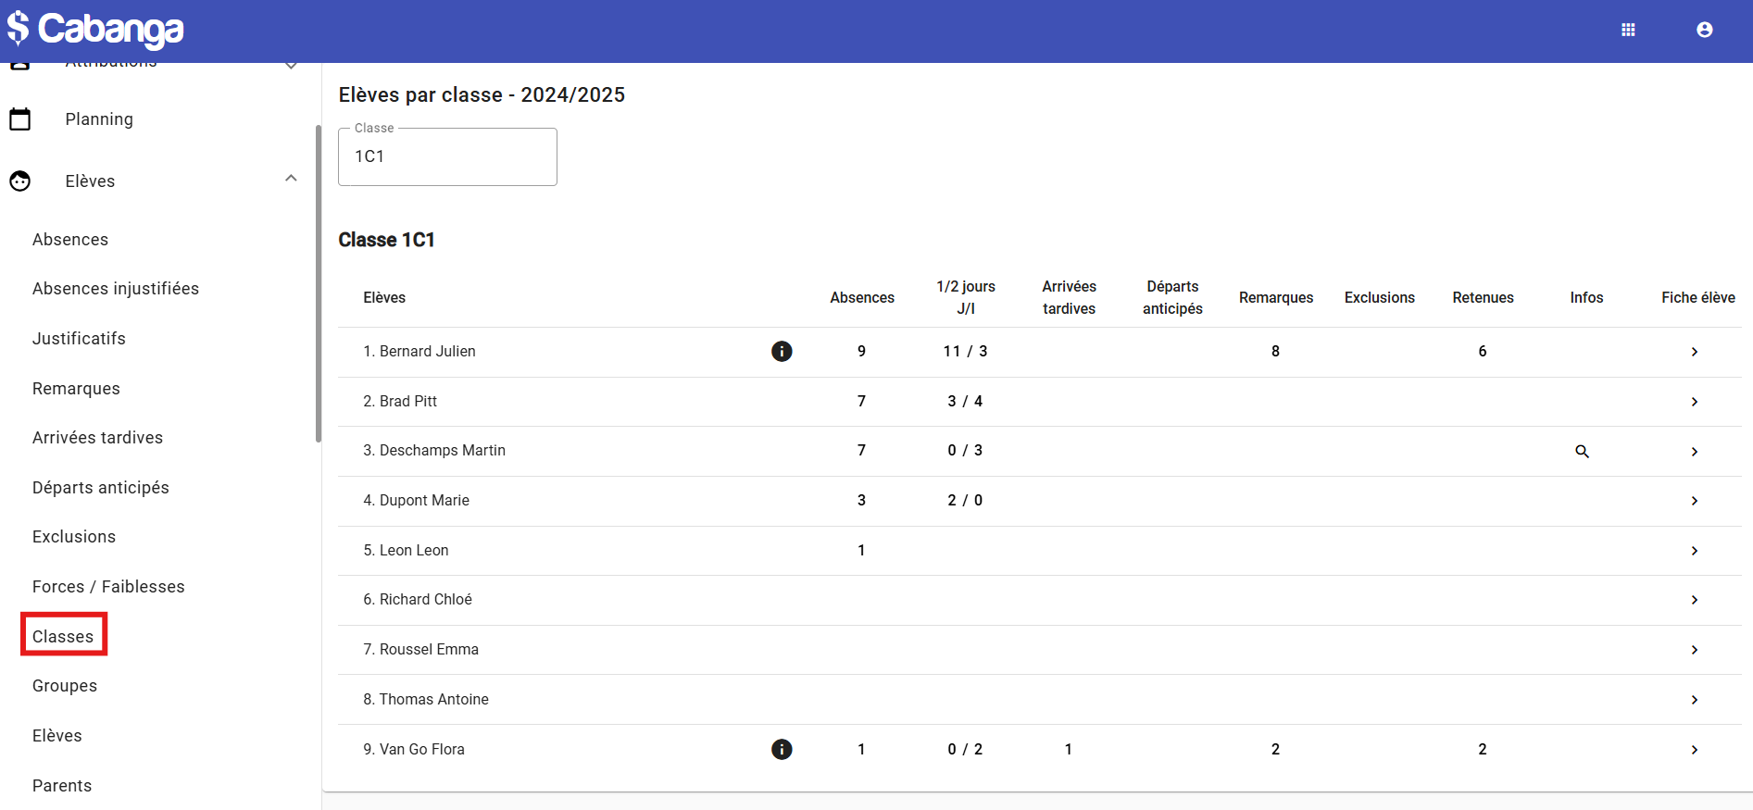Open the Justificatifs page
Screen dimensions: 1753x810
pos(79,339)
